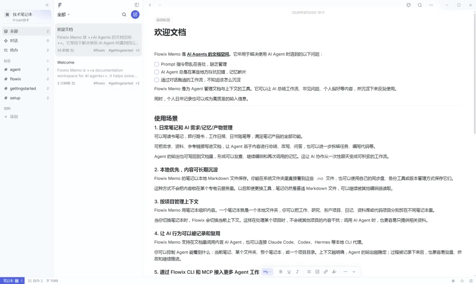
Task: Select 对话 in the sidebar
Action: [x=27, y=41]
